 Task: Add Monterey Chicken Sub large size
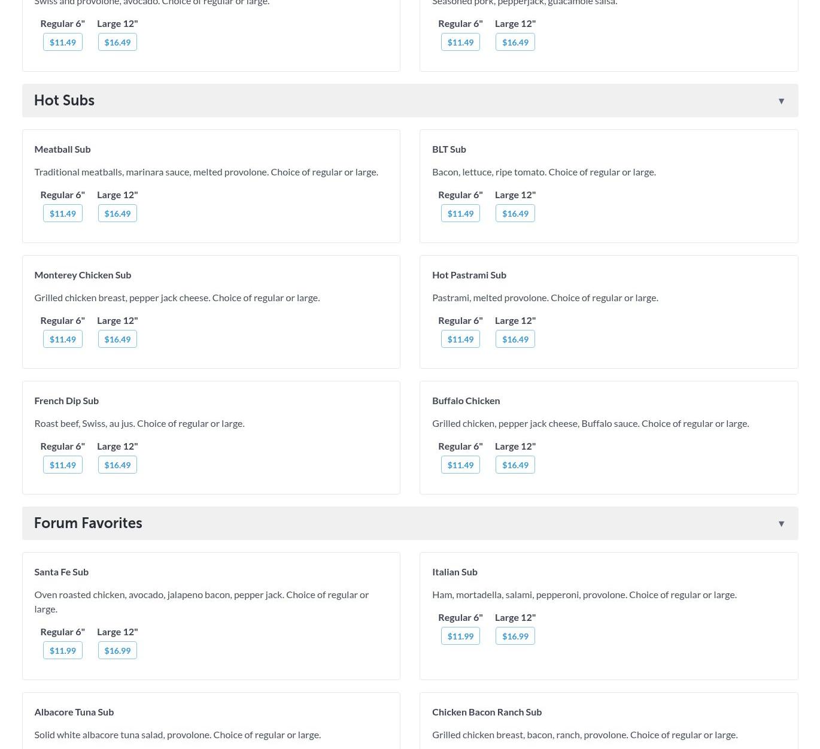[117, 339]
